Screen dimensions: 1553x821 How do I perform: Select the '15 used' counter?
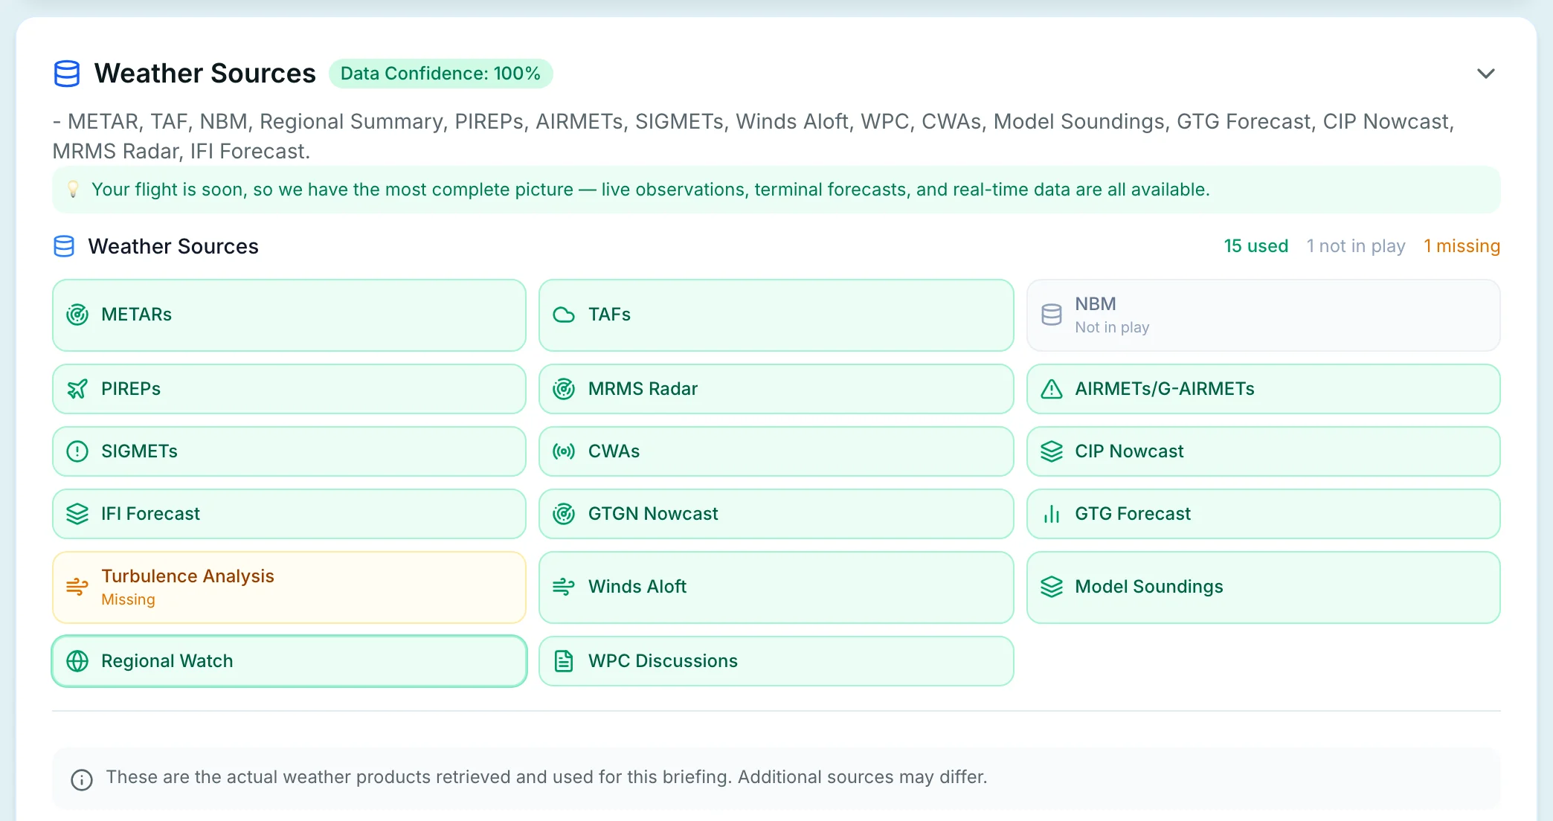pos(1256,246)
